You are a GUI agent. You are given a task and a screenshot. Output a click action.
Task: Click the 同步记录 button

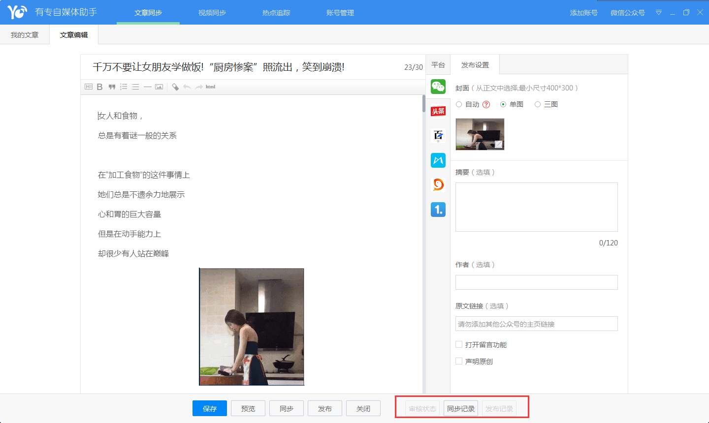coord(461,409)
